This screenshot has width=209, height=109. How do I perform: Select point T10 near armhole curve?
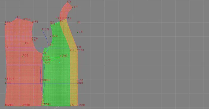pyautogui.click(x=50, y=45)
